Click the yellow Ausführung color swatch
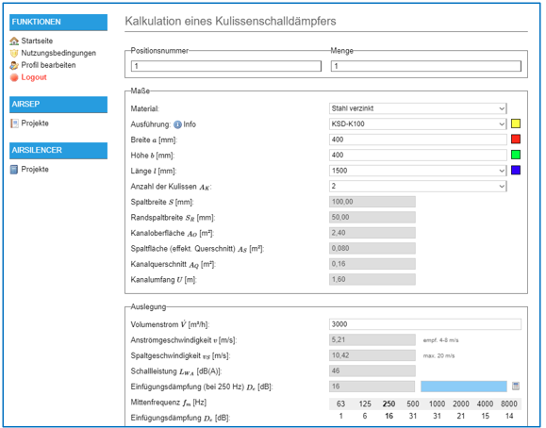 516,123
